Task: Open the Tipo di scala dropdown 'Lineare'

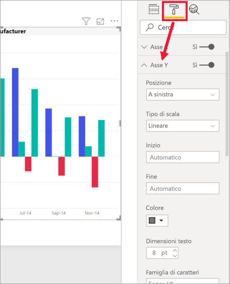Action: tap(183, 126)
